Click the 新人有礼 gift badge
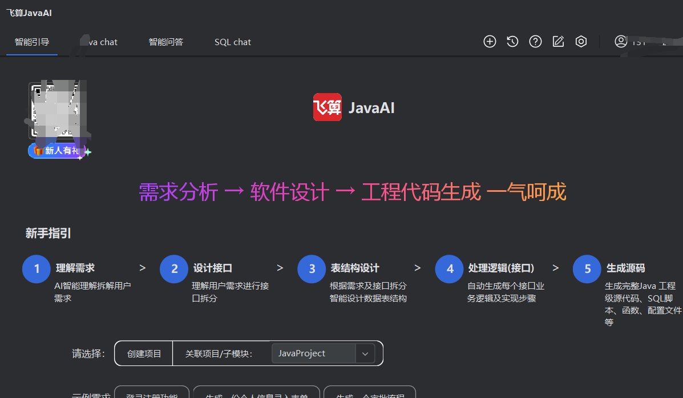This screenshot has height=398, width=683. pyautogui.click(x=58, y=151)
